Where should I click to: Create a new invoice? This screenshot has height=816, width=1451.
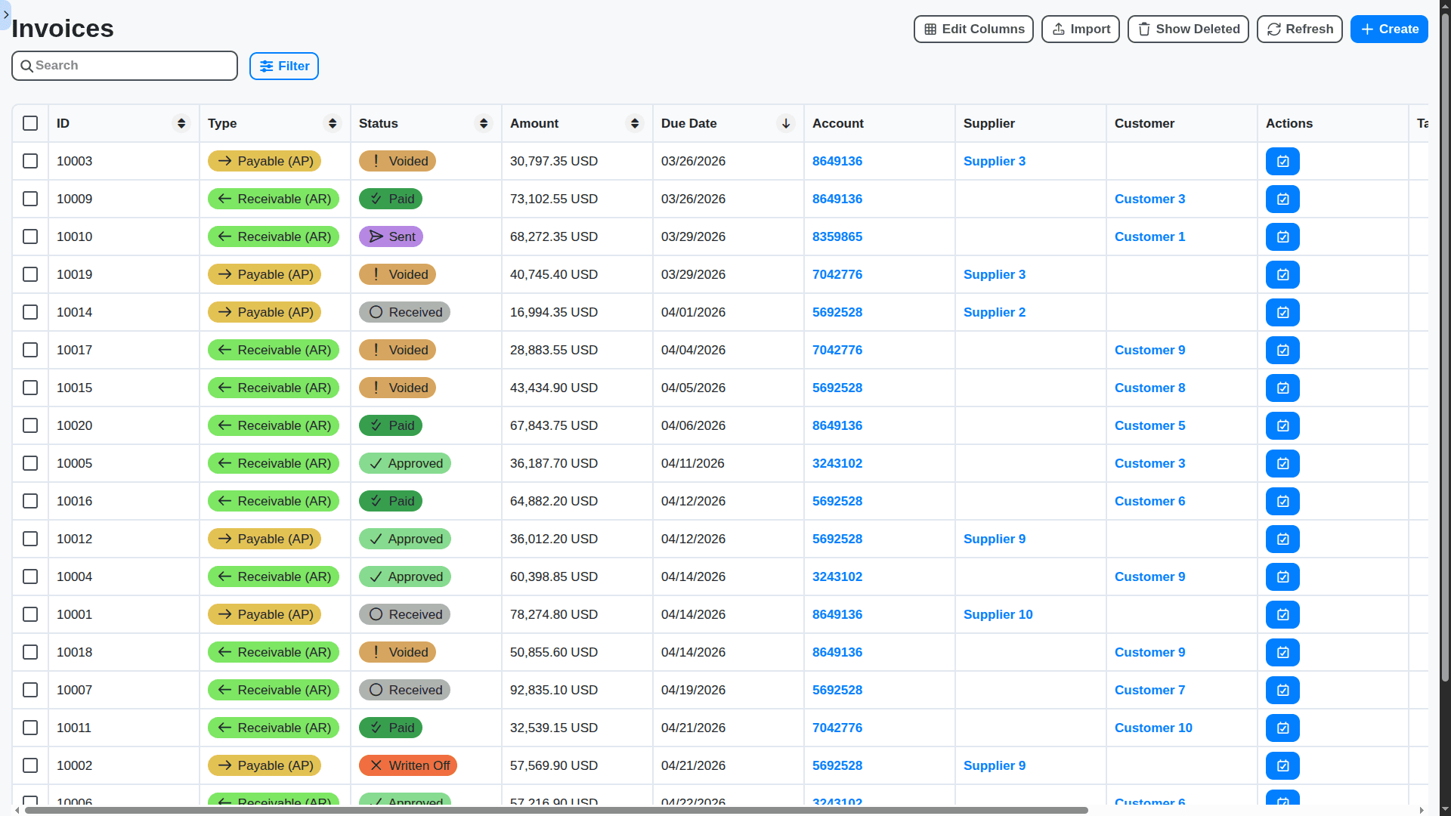(x=1388, y=29)
